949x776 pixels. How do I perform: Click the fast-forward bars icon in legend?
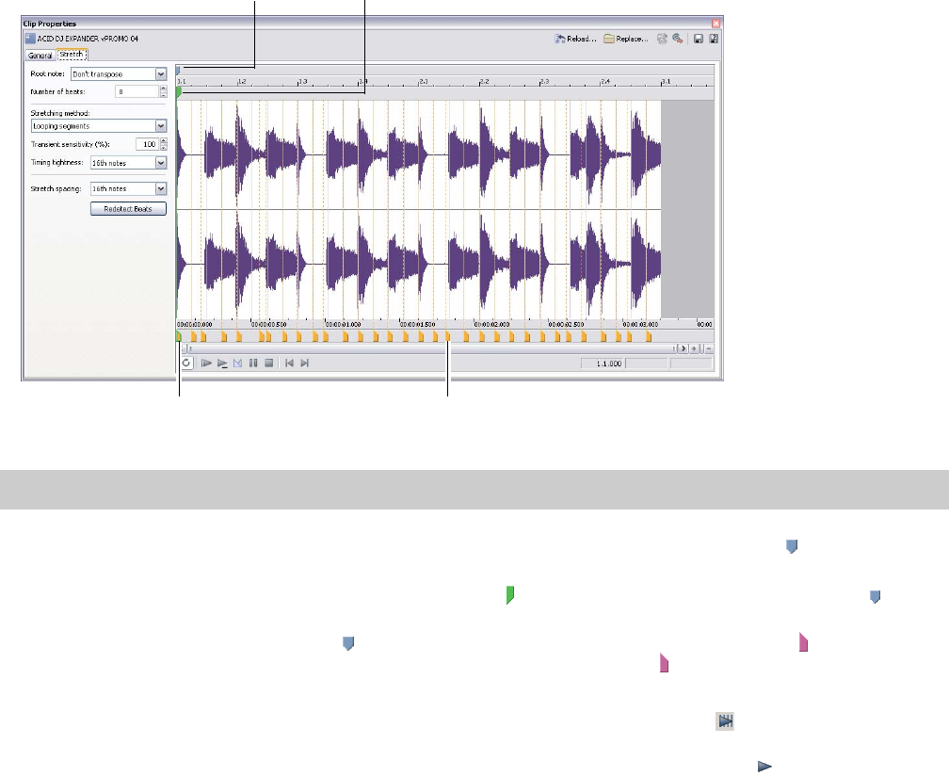coord(725,721)
